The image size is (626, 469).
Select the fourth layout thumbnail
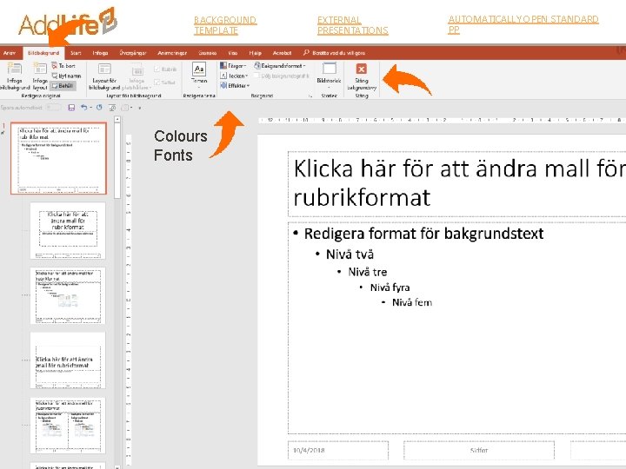[68, 360]
